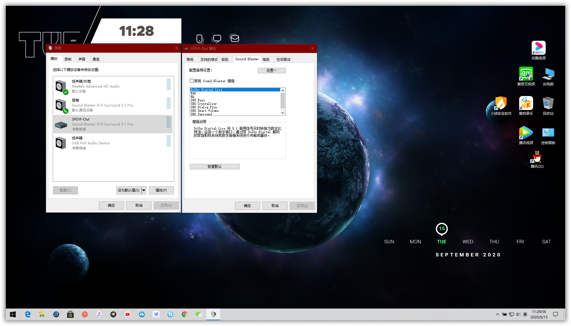Select SBX Dialog Plus enhancement

235,107
